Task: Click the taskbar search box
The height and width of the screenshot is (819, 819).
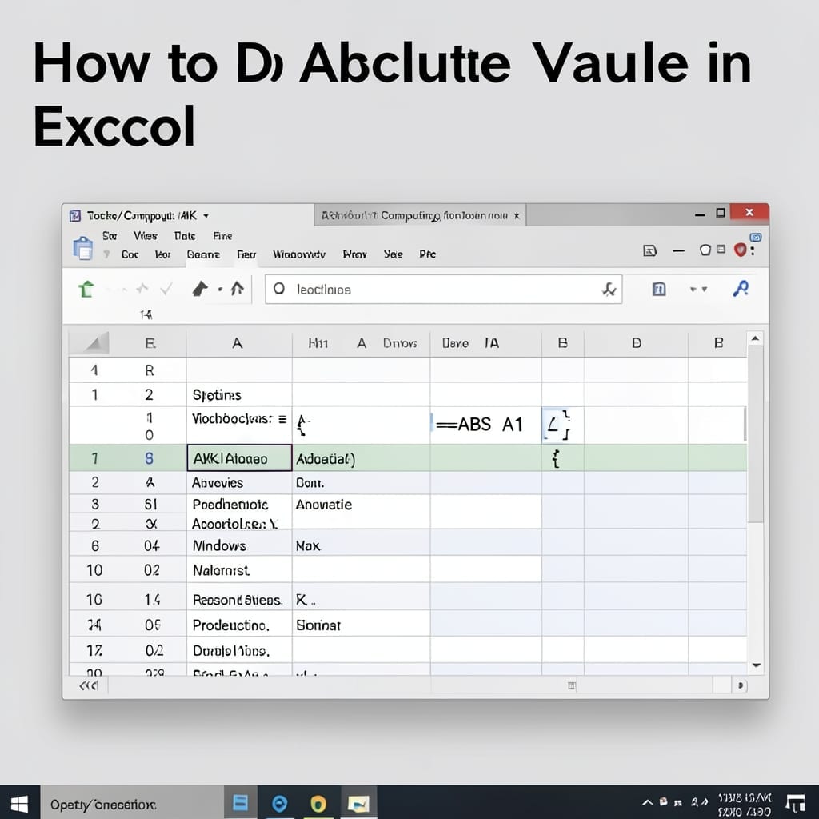Action: pos(132,803)
